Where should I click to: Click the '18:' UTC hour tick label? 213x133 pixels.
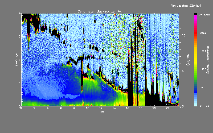click(x=141, y=108)
